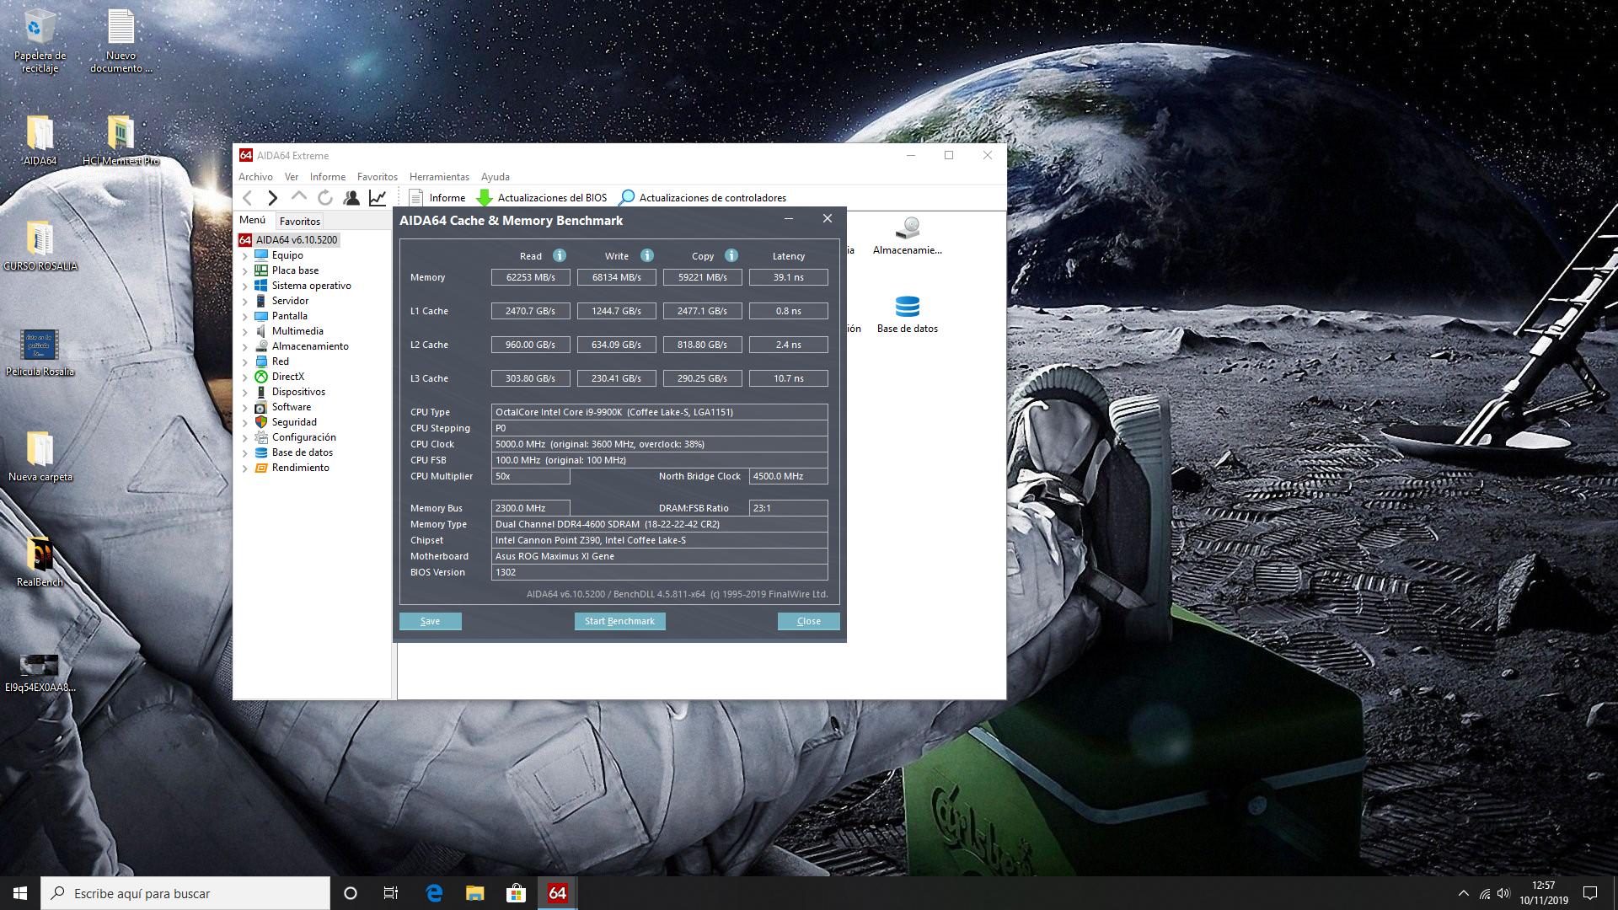Open Microsoft Edge from the taskbar
The height and width of the screenshot is (910, 1618).
click(x=434, y=893)
